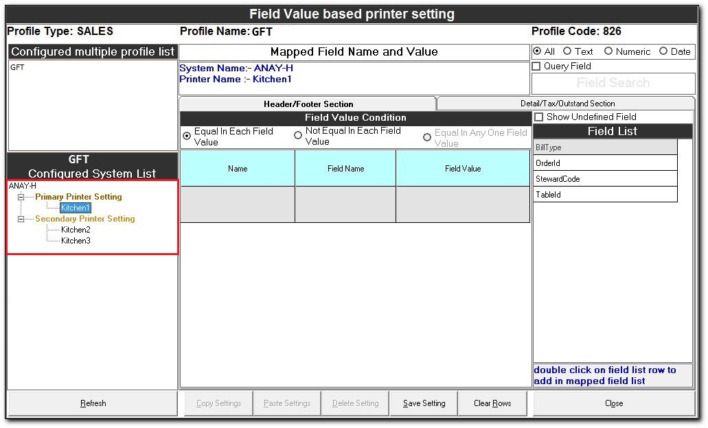Click the Delete Setting button

[x=355, y=403]
